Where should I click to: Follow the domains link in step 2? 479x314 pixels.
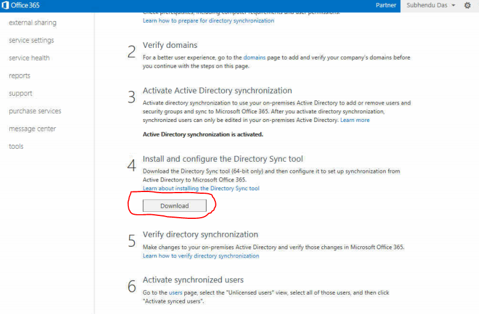(x=254, y=57)
